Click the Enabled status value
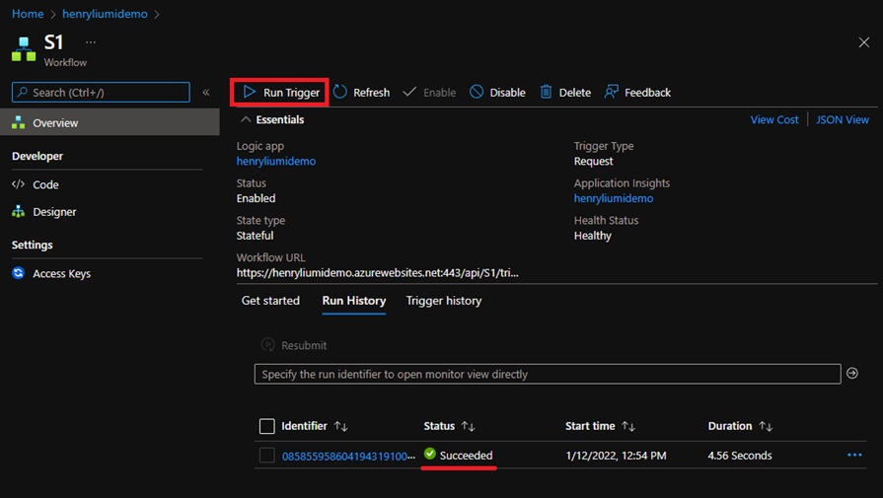 (256, 198)
